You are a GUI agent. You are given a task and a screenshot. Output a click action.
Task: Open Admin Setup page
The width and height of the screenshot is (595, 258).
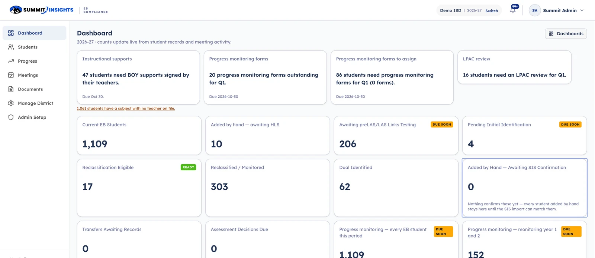tap(35, 118)
